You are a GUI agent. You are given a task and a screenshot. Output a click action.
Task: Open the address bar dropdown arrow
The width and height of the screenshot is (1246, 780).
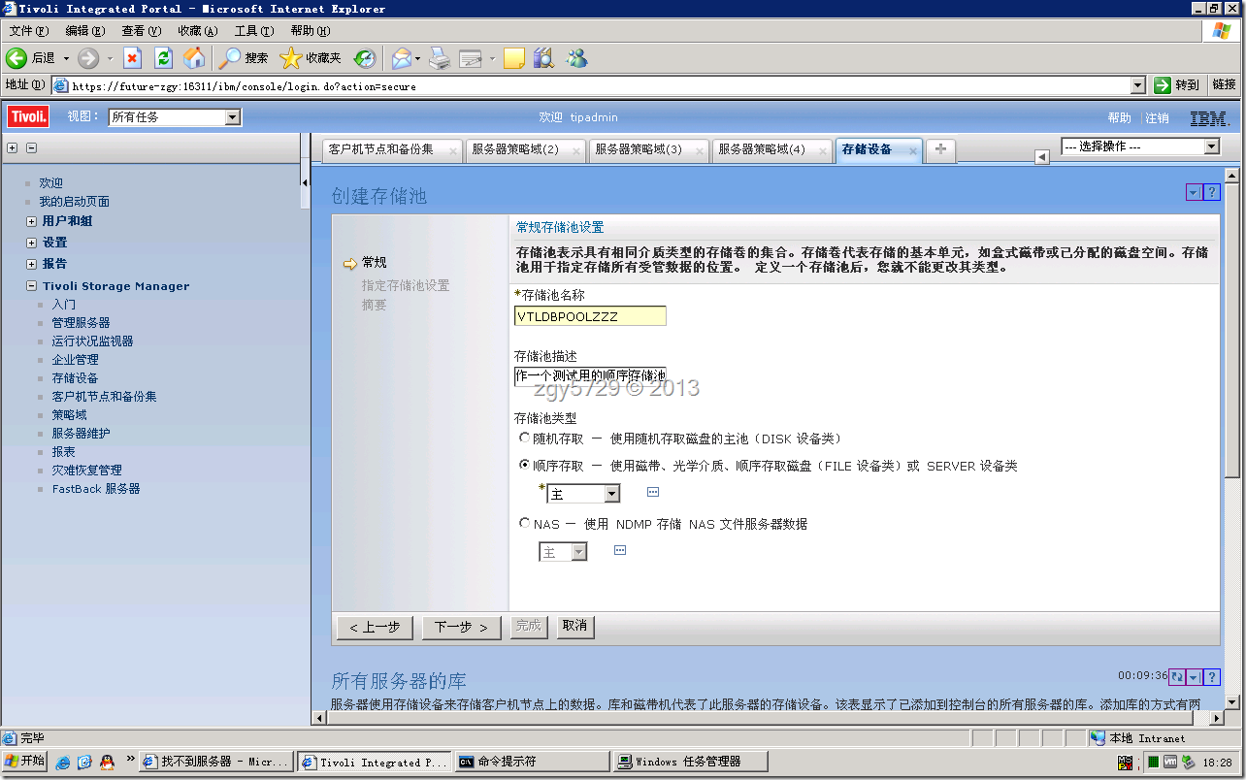(x=1138, y=85)
